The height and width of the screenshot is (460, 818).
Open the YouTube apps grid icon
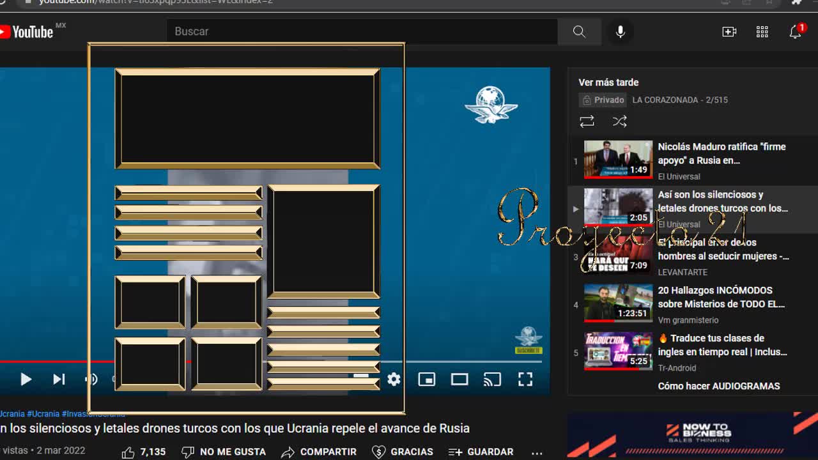[x=762, y=31]
